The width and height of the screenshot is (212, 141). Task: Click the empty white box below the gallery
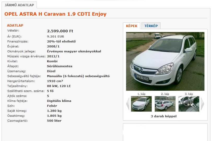(x=165, y=132)
